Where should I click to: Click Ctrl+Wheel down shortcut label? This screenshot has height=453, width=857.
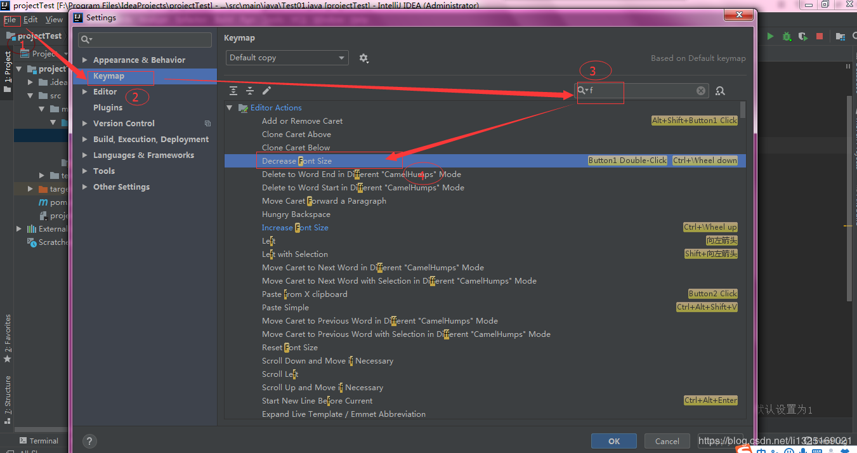coord(705,161)
